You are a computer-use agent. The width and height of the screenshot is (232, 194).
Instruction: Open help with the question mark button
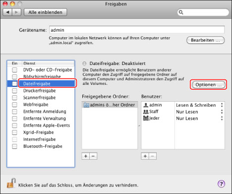click(x=221, y=184)
